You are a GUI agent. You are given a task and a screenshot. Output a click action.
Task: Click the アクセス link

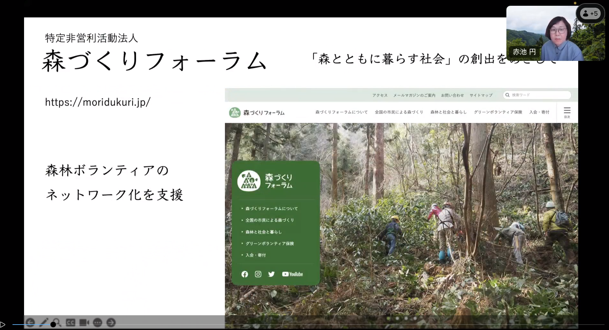[380, 95]
